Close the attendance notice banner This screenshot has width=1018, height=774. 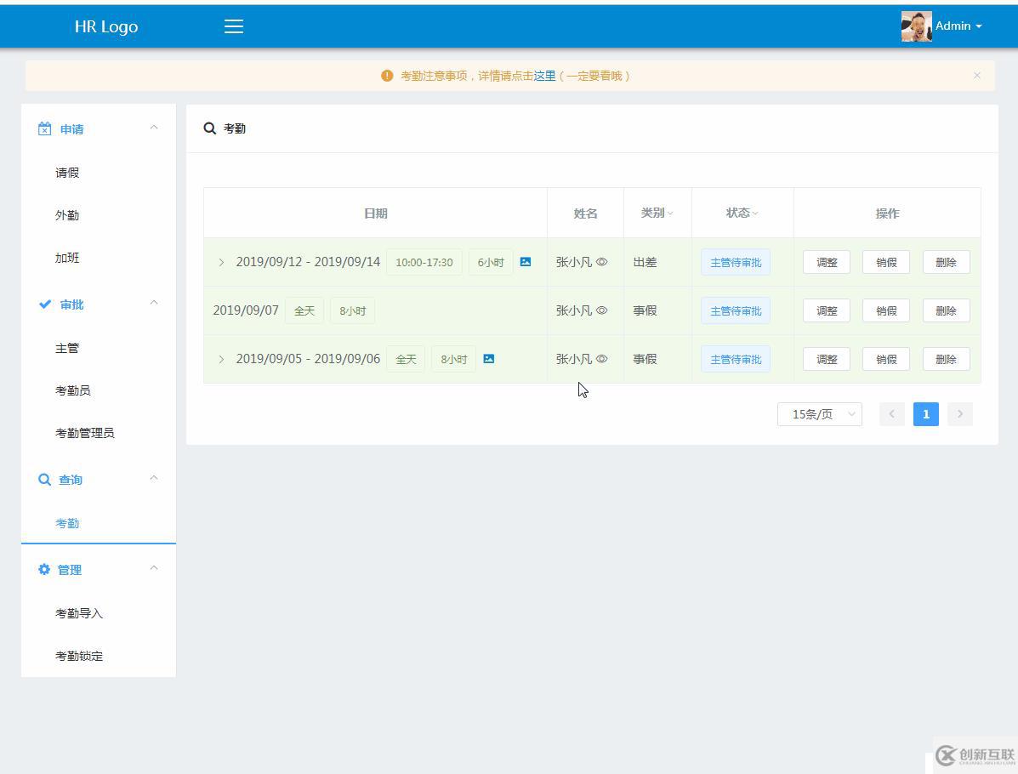pos(976,76)
